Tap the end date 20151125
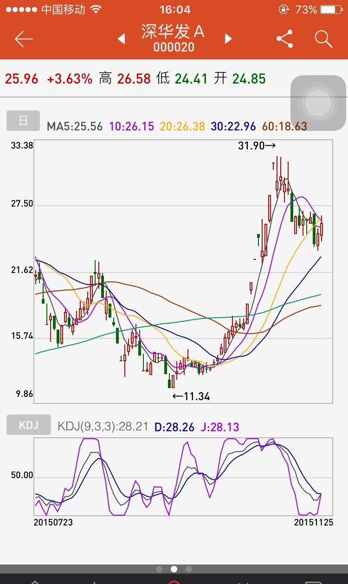The image size is (348, 584). click(x=314, y=522)
